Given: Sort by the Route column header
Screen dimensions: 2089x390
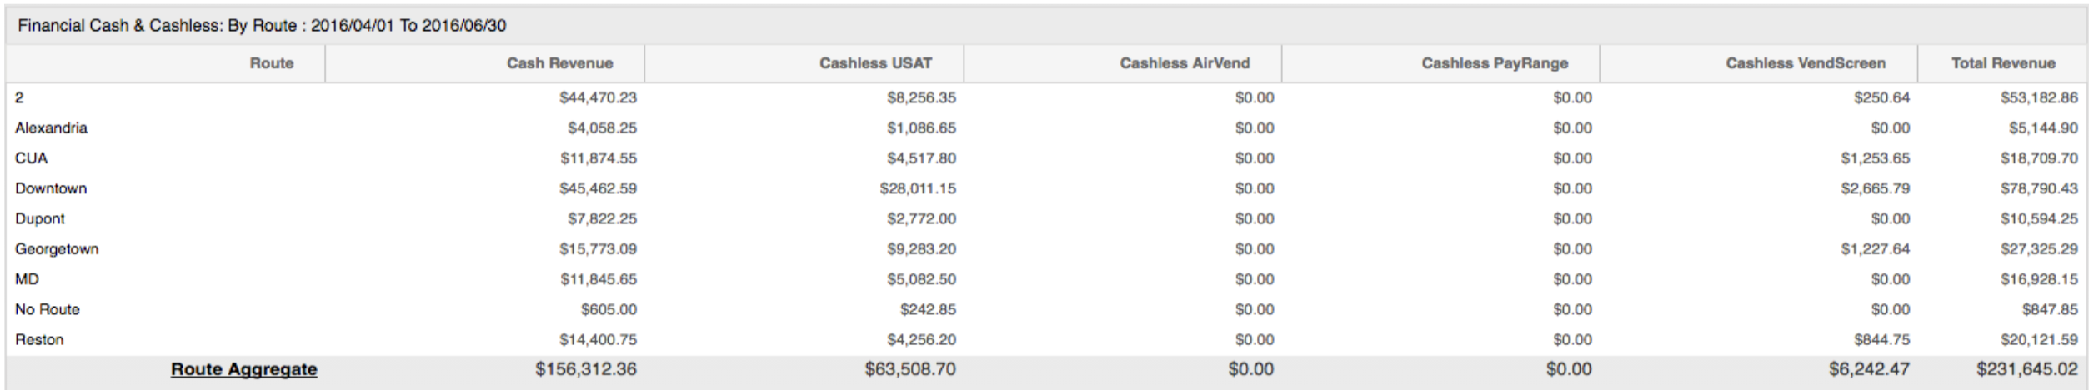Looking at the screenshot, I should click(272, 63).
